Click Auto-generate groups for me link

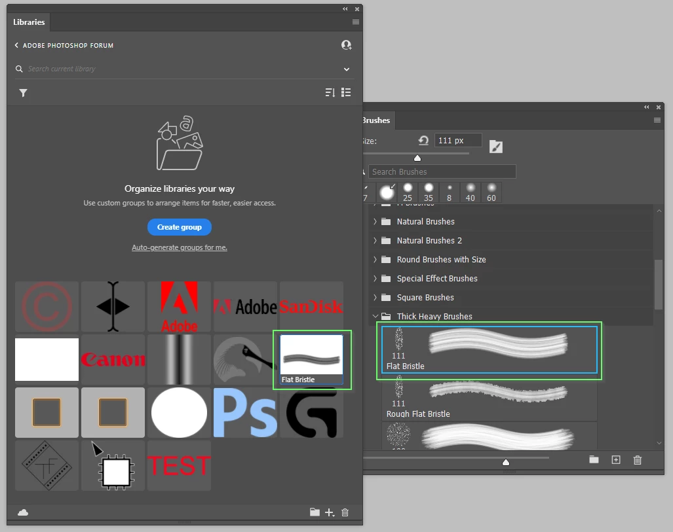[180, 247]
